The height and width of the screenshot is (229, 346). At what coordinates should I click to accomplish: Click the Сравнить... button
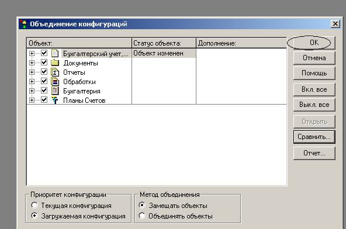pos(314,137)
